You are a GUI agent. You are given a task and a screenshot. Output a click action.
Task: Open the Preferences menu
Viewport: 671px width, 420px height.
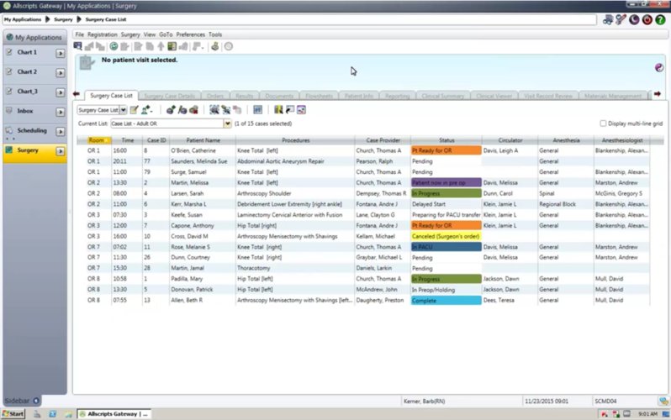(190, 34)
